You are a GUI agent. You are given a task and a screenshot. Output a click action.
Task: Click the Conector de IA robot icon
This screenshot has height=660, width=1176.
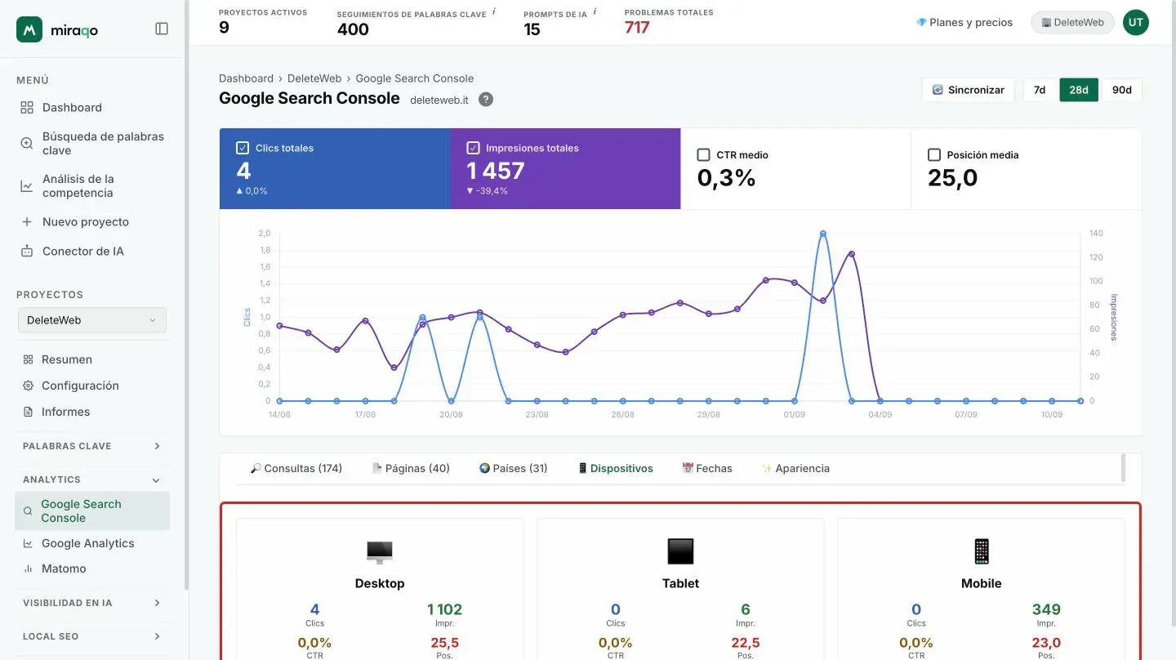coord(27,251)
